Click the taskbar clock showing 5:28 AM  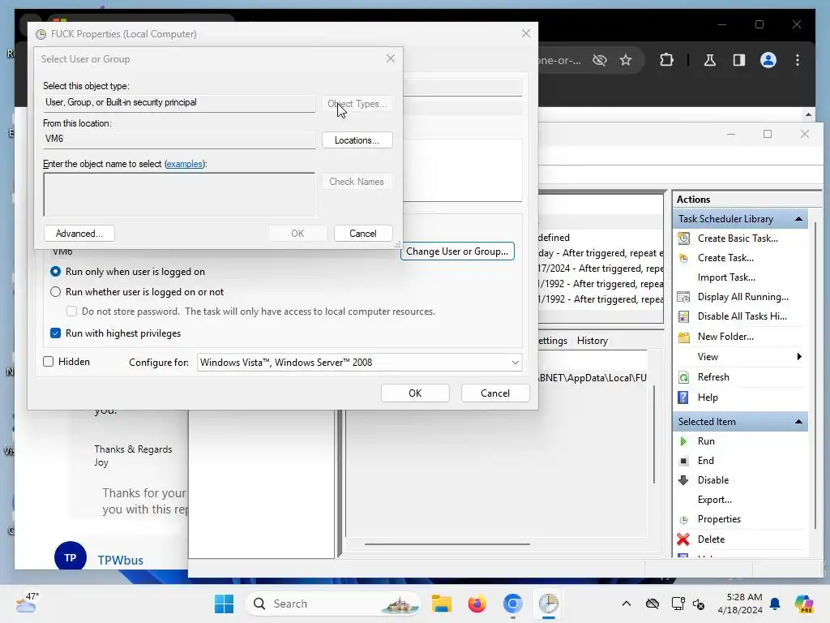740,604
